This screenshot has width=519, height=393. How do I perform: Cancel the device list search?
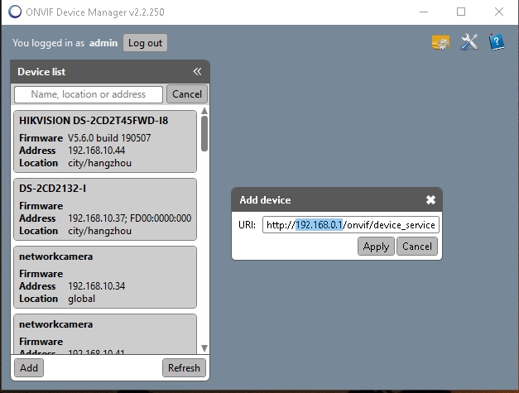pos(187,94)
